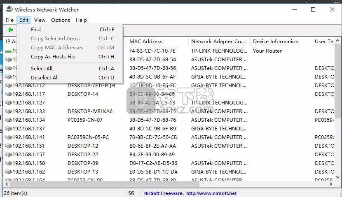This screenshot has width=342, height=197.
Task: Open the View menu
Action: coord(40,20)
